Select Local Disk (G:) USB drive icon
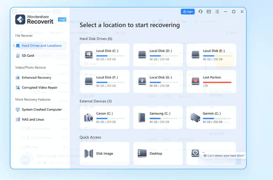The width and height of the screenshot is (273, 180). [142, 81]
